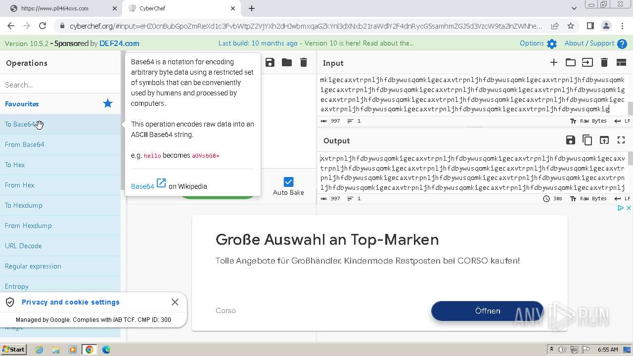Close the CyberChef browser tab
Screen dimensions: 633x356
pos(233,8)
